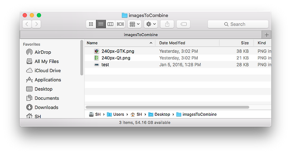291x155 pixels.
Task: Click the folder icon in the window title
Action: (x=124, y=15)
